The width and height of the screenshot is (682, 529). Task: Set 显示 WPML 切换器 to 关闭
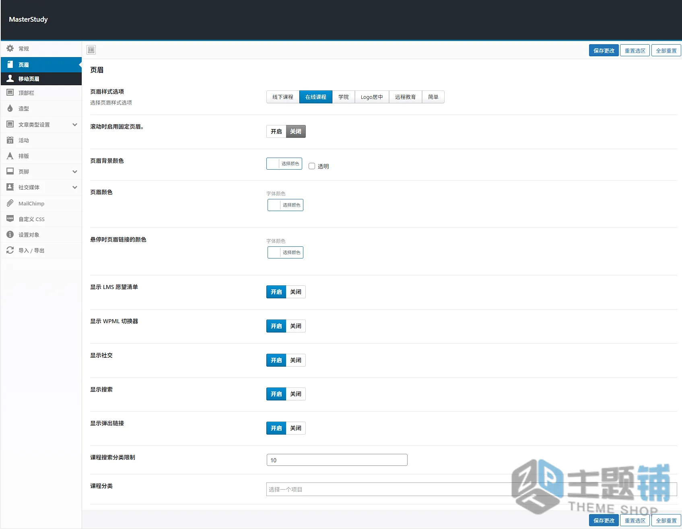click(x=296, y=326)
